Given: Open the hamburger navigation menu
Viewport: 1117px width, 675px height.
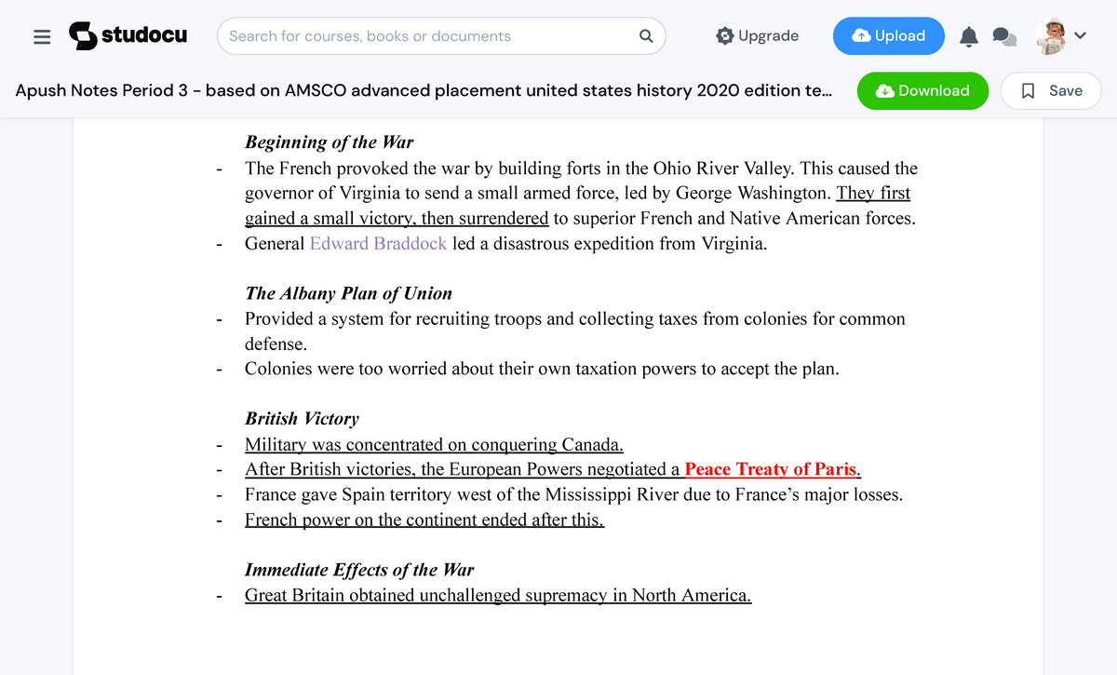Looking at the screenshot, I should [42, 36].
